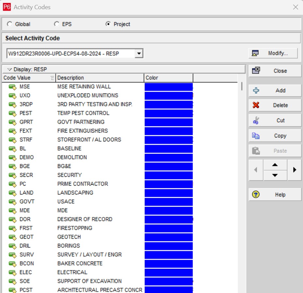
Task: Click the code icon beside MSE
Action: (12, 87)
